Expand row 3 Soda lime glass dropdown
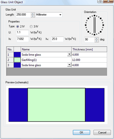Screen dimensions: 114x139 click(69, 65)
